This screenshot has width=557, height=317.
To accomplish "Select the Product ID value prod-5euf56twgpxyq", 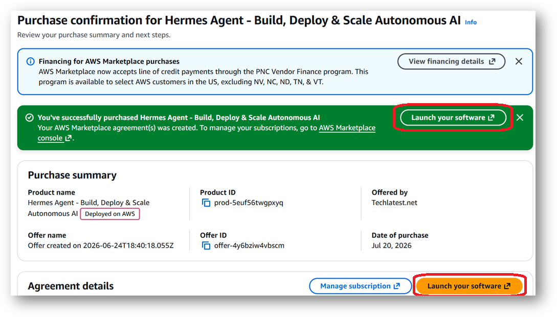I will [249, 203].
